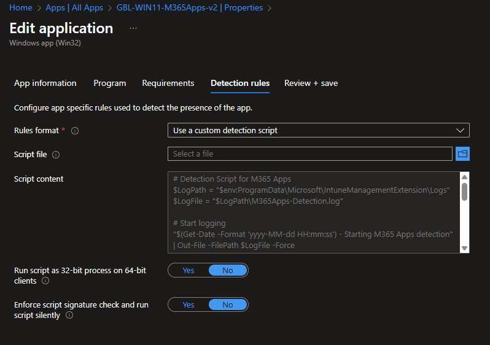Set 32-bit process toggle to No
The width and height of the screenshot is (490, 345).
click(227, 270)
